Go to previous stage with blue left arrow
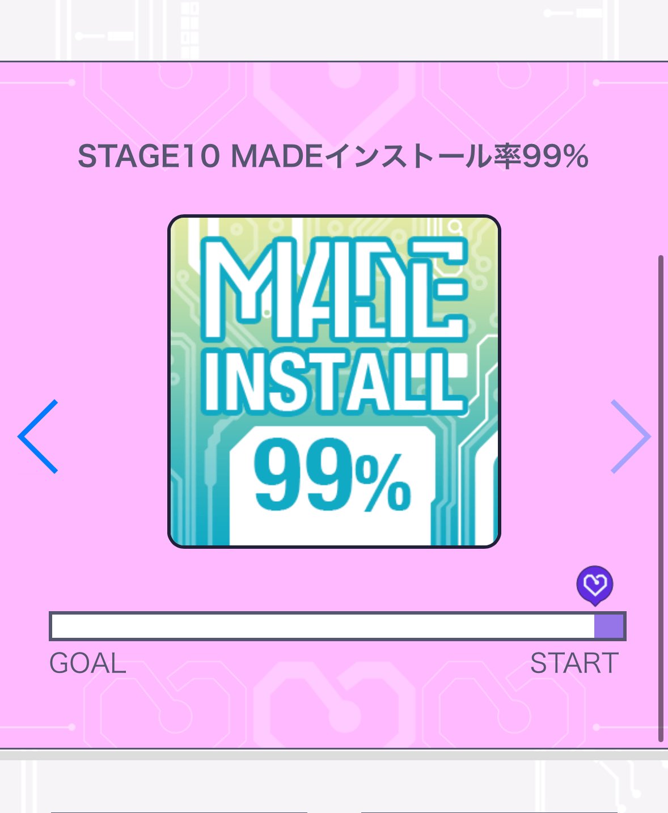668x813 pixels. pos(38,436)
